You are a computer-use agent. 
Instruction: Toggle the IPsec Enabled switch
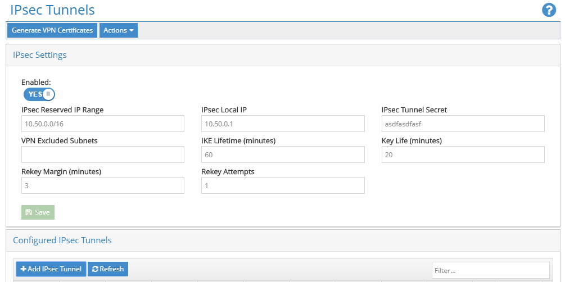click(x=39, y=94)
